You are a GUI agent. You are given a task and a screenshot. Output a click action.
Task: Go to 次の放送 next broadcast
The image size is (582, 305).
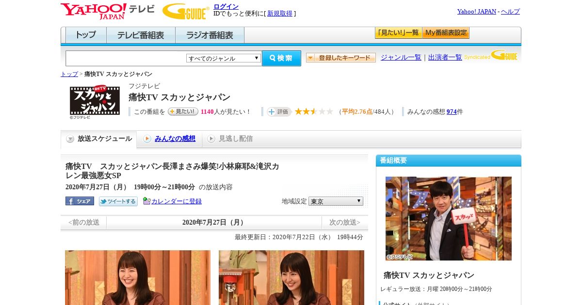click(x=345, y=223)
